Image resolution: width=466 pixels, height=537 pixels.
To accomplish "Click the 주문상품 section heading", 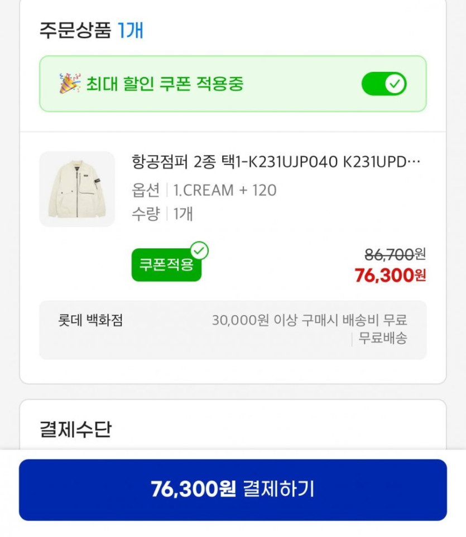I will pyautogui.click(x=75, y=30).
